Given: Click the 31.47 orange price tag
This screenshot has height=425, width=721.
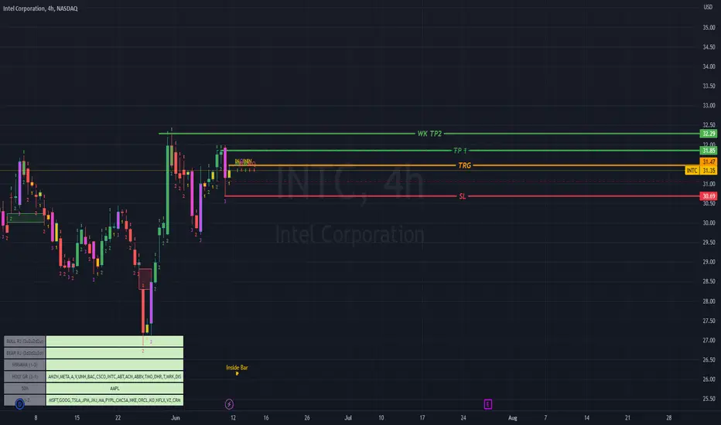Looking at the screenshot, I should [x=709, y=161].
